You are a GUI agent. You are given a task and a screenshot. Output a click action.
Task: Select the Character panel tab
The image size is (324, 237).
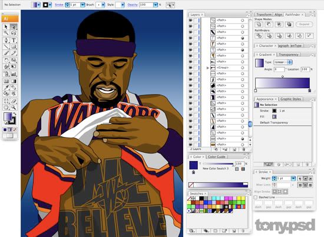point(266,46)
